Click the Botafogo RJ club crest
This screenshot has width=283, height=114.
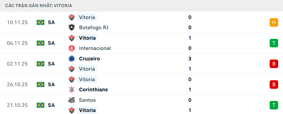coord(72,28)
